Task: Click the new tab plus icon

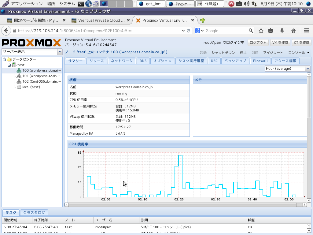Action: (x=202, y=21)
